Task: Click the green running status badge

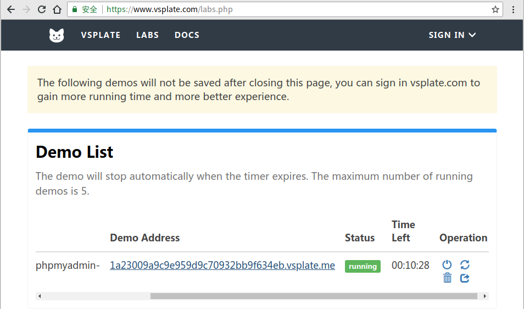Action: coord(363,266)
